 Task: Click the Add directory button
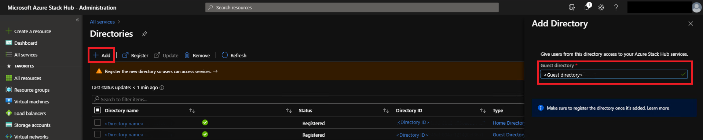[102, 55]
